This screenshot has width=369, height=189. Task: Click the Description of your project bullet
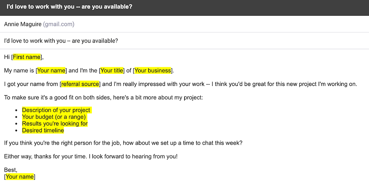pos(56,110)
